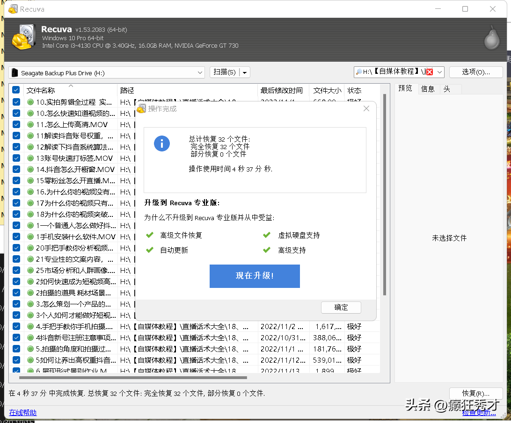Sort by 文件大小 column header
Viewport: 511px width, 423px height.
(327, 91)
